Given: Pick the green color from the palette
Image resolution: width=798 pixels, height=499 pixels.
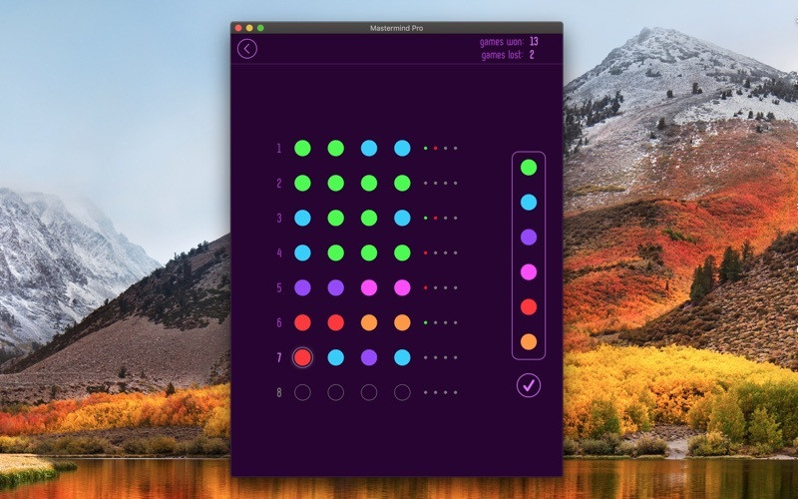Looking at the screenshot, I should coord(529,168).
